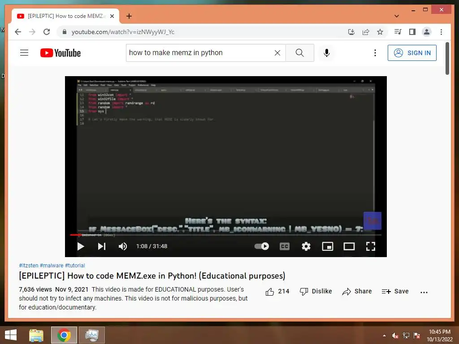Mute the video volume

coord(123,246)
